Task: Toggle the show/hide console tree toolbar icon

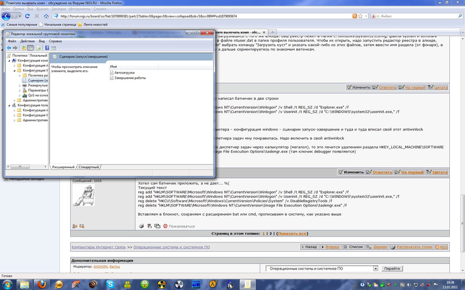Action: (x=31, y=48)
